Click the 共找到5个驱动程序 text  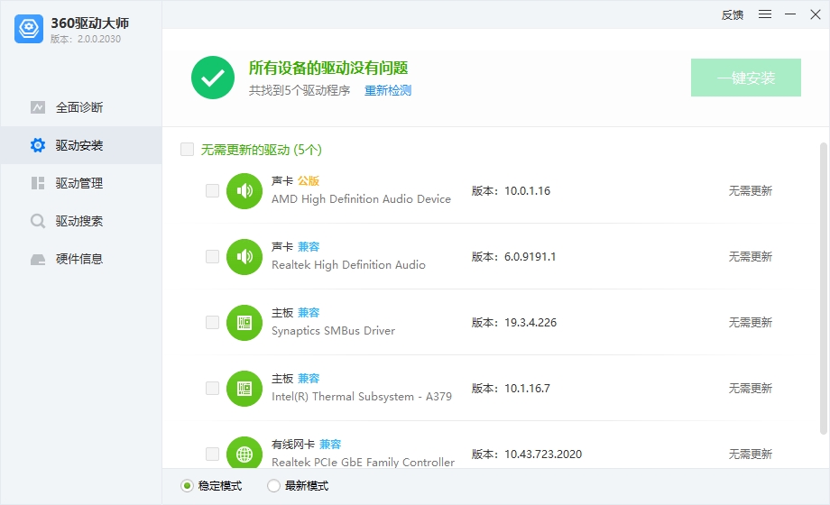300,90
